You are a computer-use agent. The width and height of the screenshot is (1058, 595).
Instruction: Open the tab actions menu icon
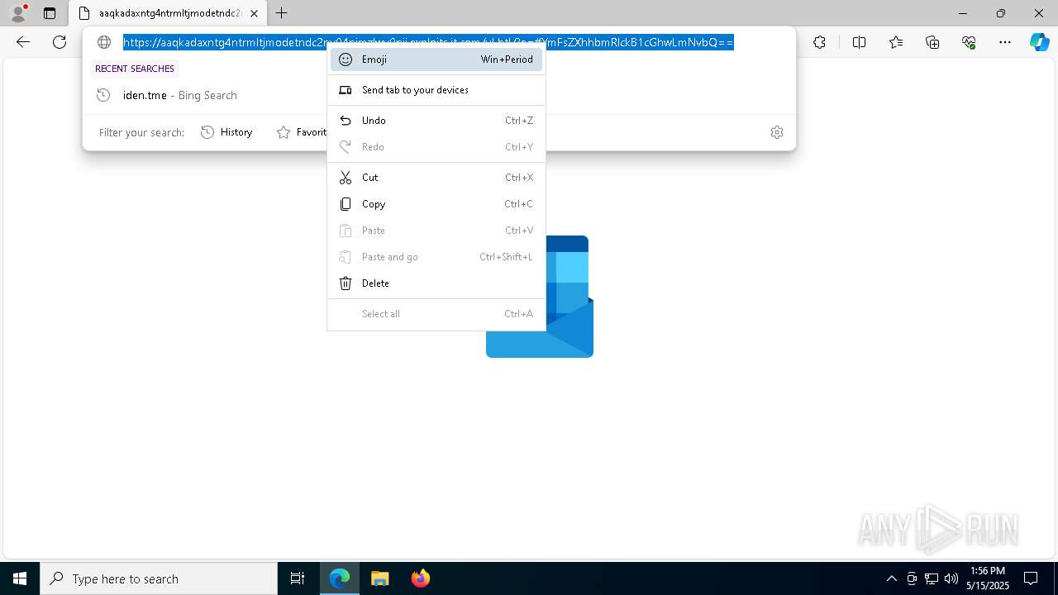(x=50, y=13)
